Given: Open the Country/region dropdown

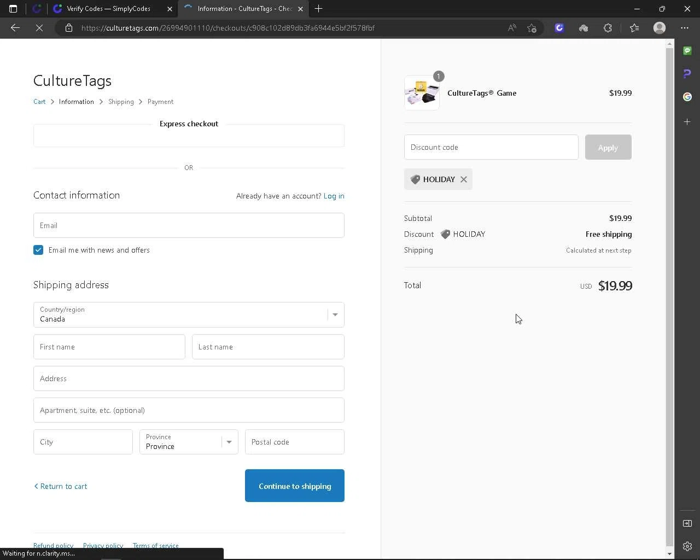Looking at the screenshot, I should click(189, 314).
